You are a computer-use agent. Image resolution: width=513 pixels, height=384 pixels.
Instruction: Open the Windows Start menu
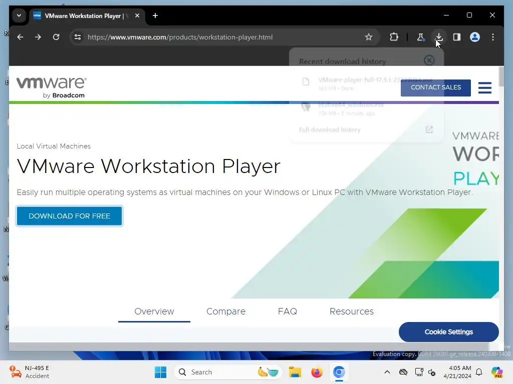161,372
